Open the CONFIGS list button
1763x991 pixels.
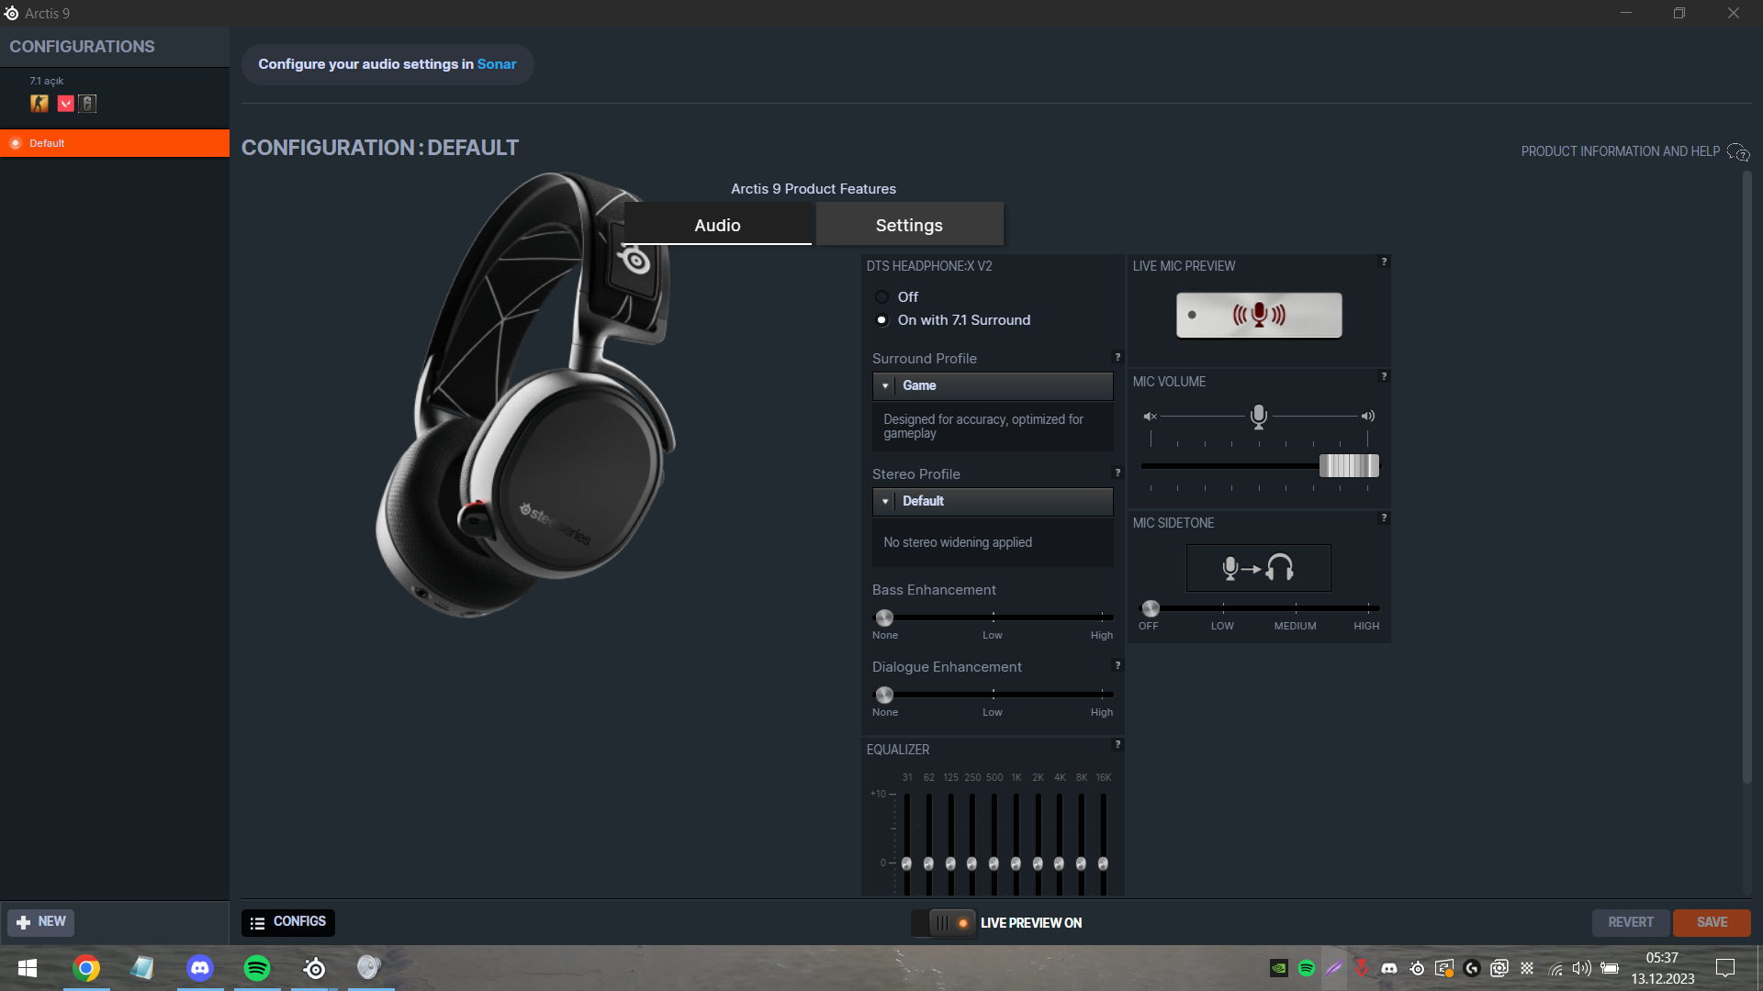[x=288, y=922]
